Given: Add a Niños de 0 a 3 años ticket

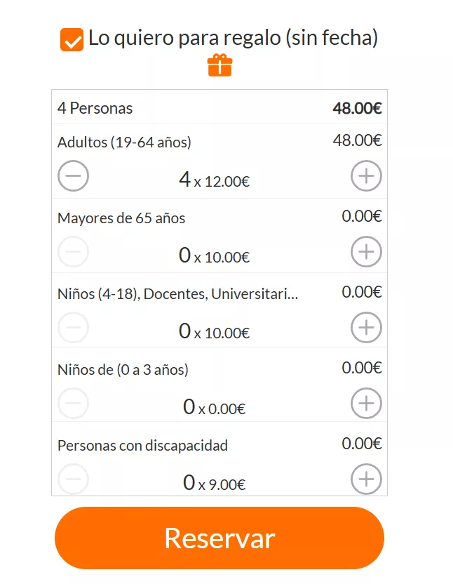Looking at the screenshot, I should pyautogui.click(x=365, y=403).
